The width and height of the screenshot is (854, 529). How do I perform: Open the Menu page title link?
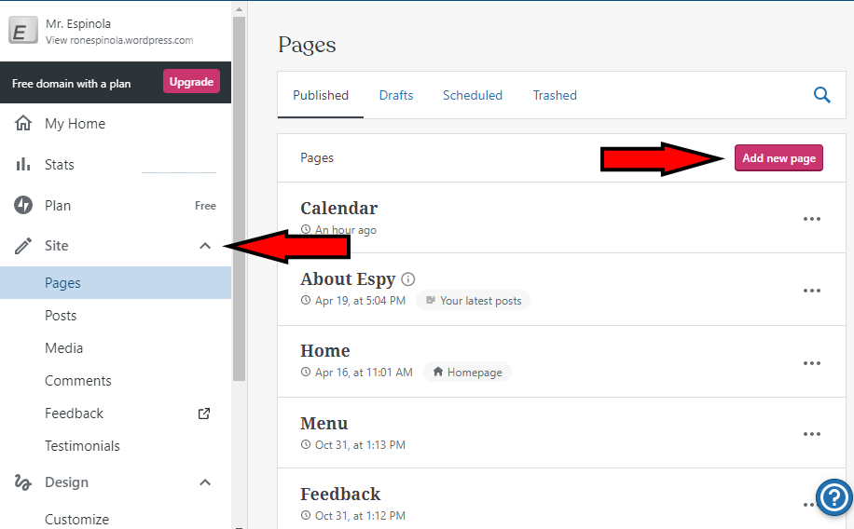pos(324,424)
